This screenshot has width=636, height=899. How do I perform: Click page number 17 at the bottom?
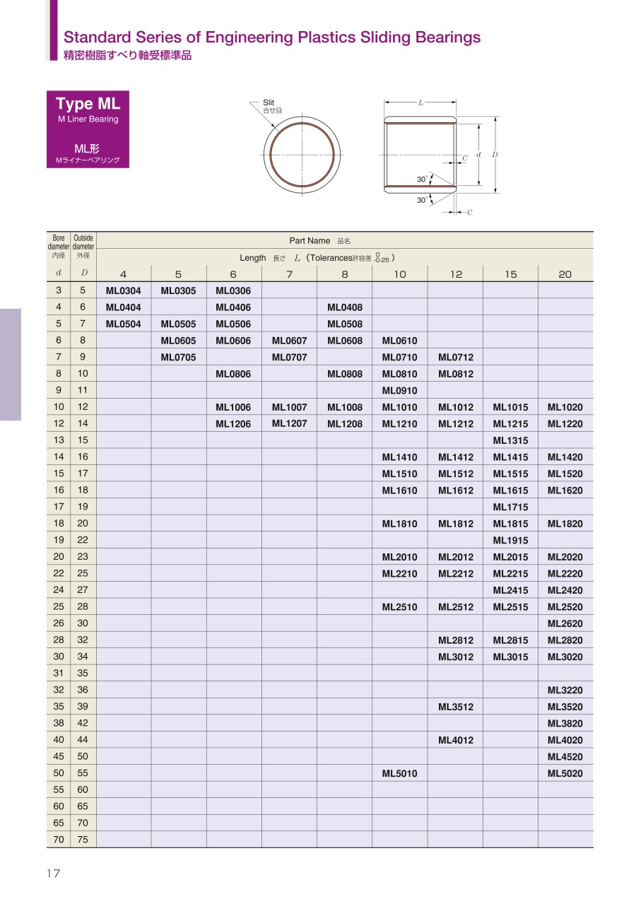tap(54, 874)
